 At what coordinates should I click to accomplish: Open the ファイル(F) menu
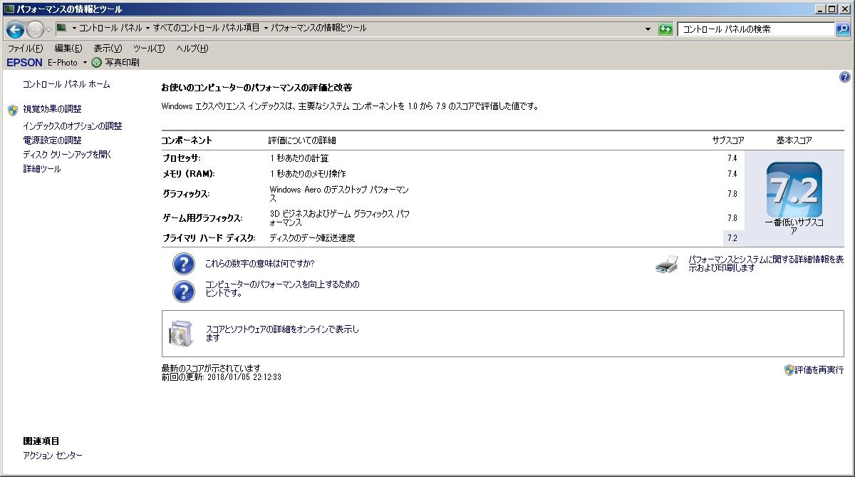[25, 48]
